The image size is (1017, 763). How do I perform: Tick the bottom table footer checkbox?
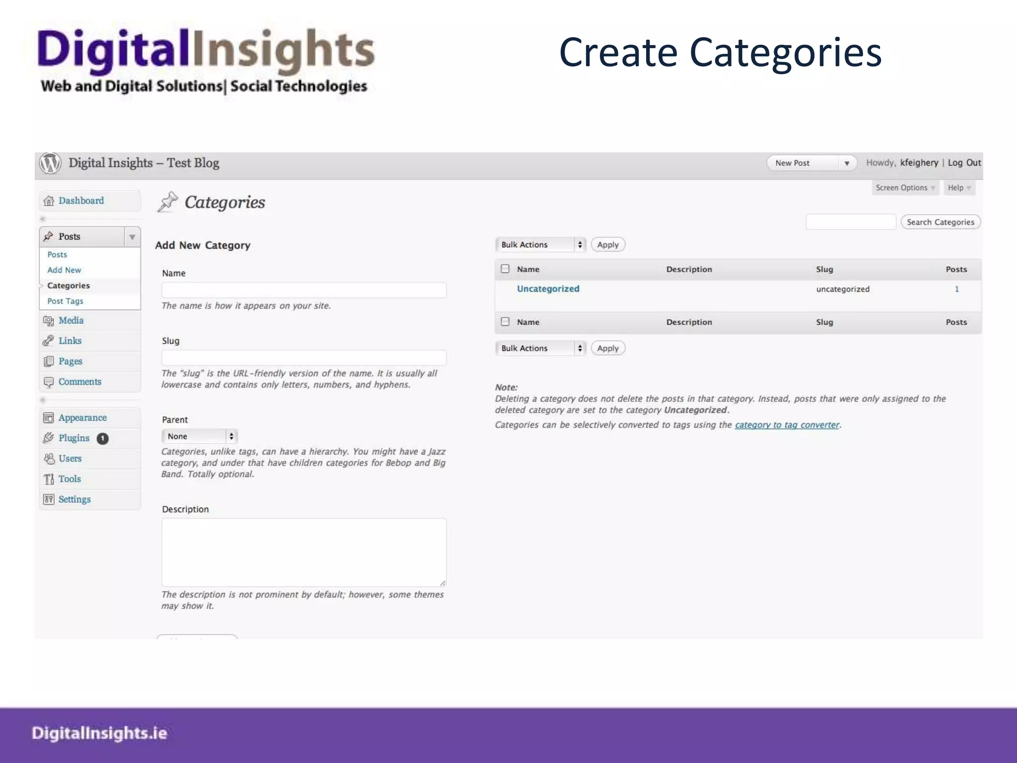click(505, 321)
